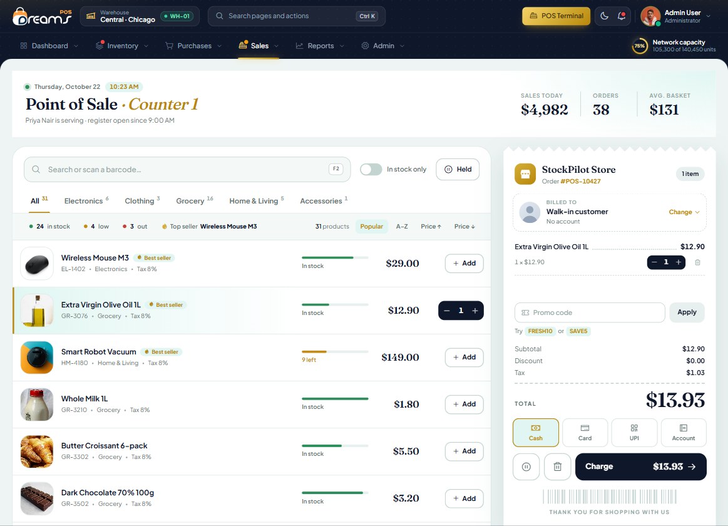Image resolution: width=728 pixels, height=526 pixels.
Task: Change the billed-to customer
Action: 684,212
